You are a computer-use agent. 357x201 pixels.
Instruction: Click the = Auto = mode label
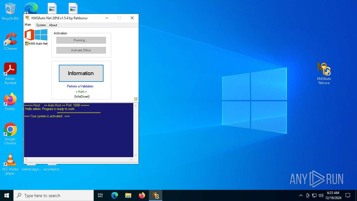pos(81,92)
